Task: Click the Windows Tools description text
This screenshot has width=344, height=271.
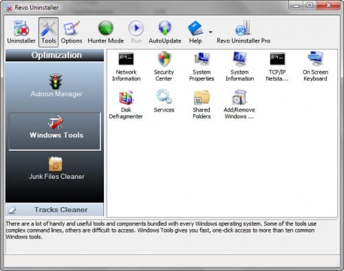Action: pos(161,230)
